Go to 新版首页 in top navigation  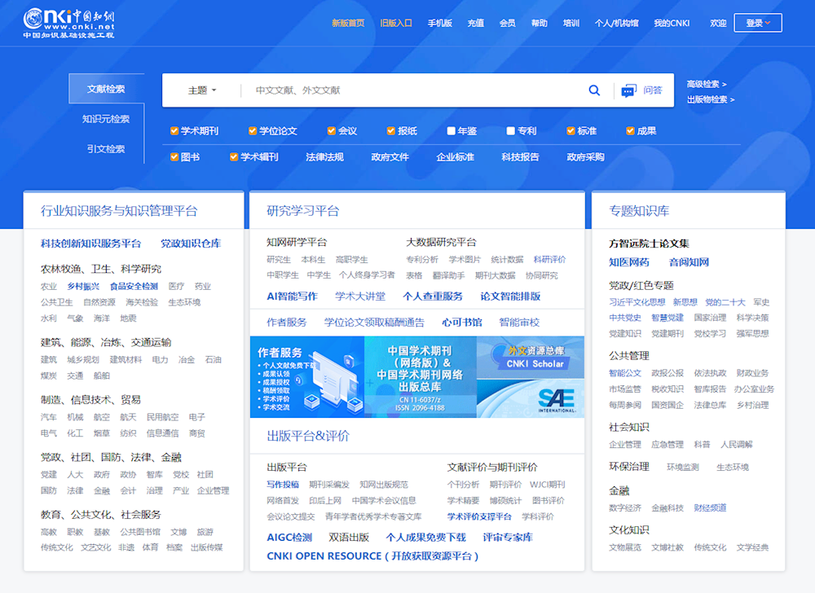(x=348, y=23)
